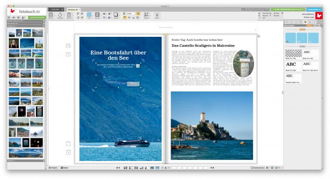330x179 pixels.
Task: Select the first blue layout template thumbnail
Action: click(x=291, y=38)
